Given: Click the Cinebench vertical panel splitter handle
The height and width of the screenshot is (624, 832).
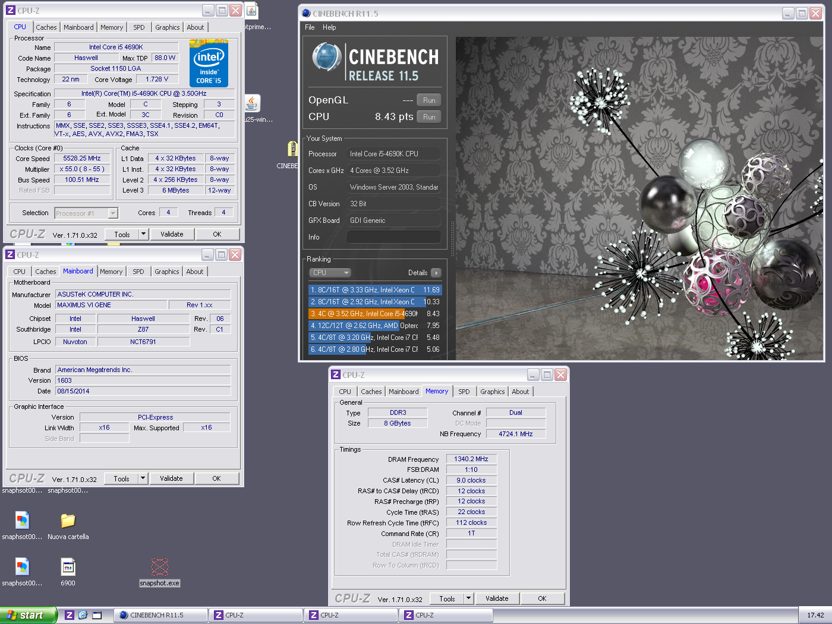Looking at the screenshot, I should pos(452,238).
